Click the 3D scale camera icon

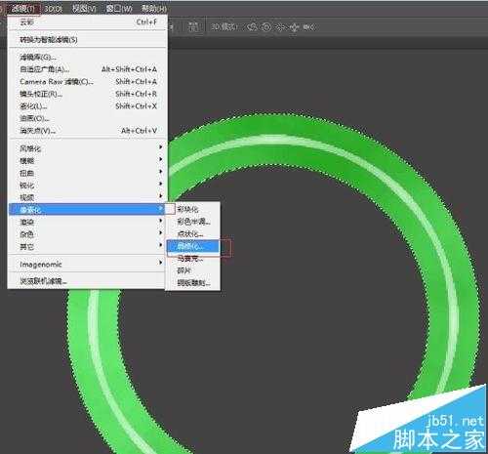coord(309,27)
